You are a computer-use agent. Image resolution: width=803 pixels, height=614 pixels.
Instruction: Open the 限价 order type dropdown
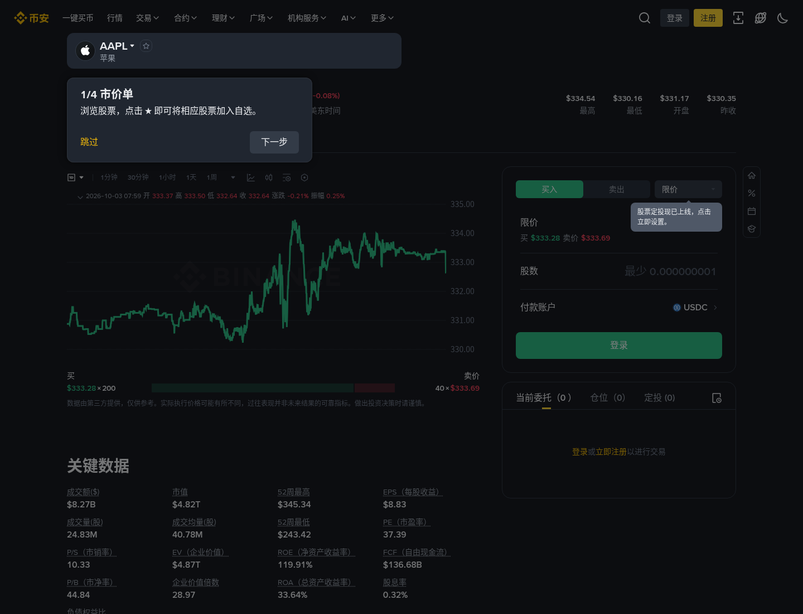point(688,189)
